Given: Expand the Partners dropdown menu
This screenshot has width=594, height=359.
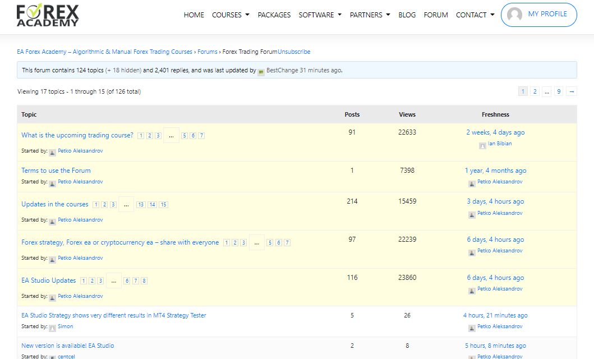Looking at the screenshot, I should pyautogui.click(x=370, y=15).
